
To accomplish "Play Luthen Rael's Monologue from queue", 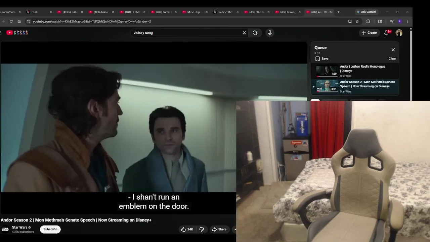I will tap(355, 71).
